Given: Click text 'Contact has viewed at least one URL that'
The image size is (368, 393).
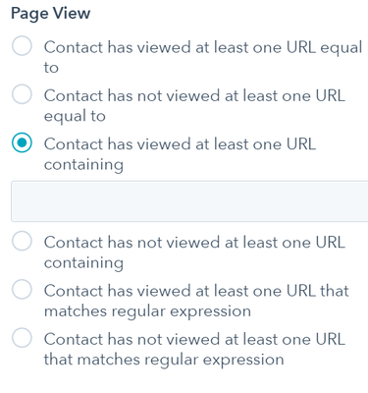Looking at the screenshot, I should [x=196, y=291].
